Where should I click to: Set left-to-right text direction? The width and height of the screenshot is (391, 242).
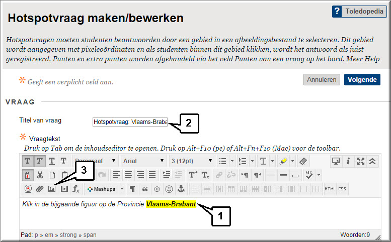click(245, 175)
